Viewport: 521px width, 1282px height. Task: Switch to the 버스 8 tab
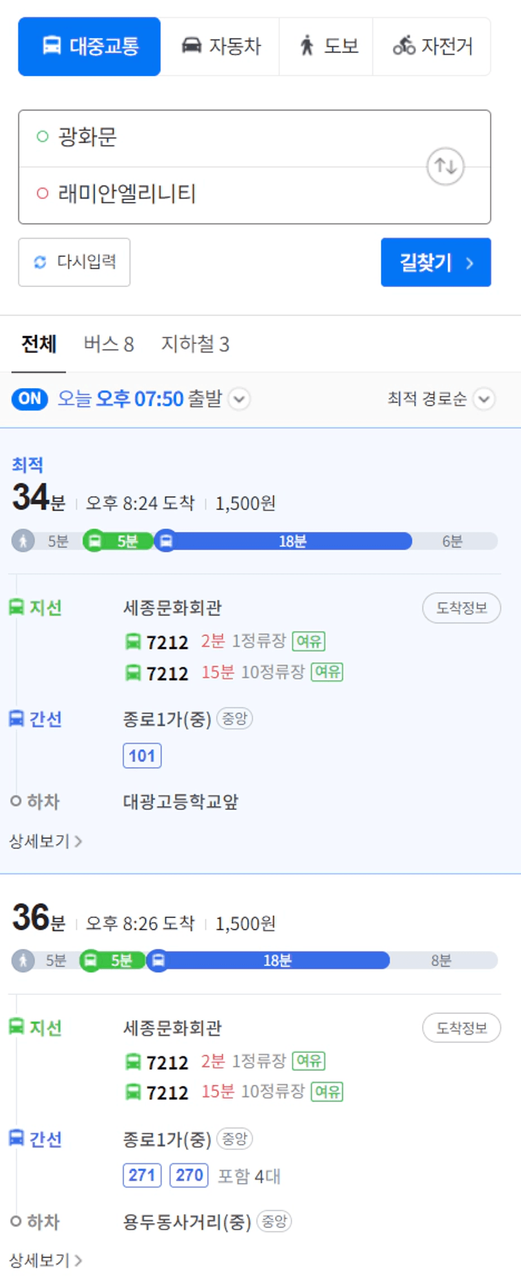click(109, 344)
